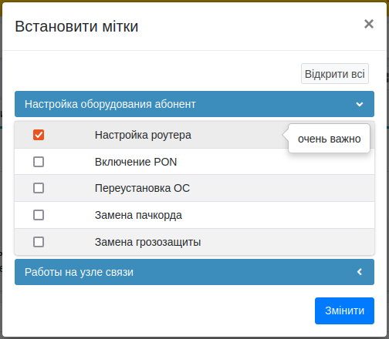Click the Відкрити всі button
This screenshot has height=339, width=389.
tap(335, 74)
